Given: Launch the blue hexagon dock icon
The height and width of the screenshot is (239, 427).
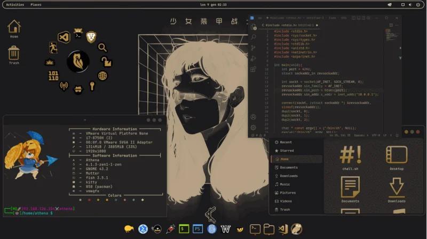Looking at the screenshot, I should [143, 229].
